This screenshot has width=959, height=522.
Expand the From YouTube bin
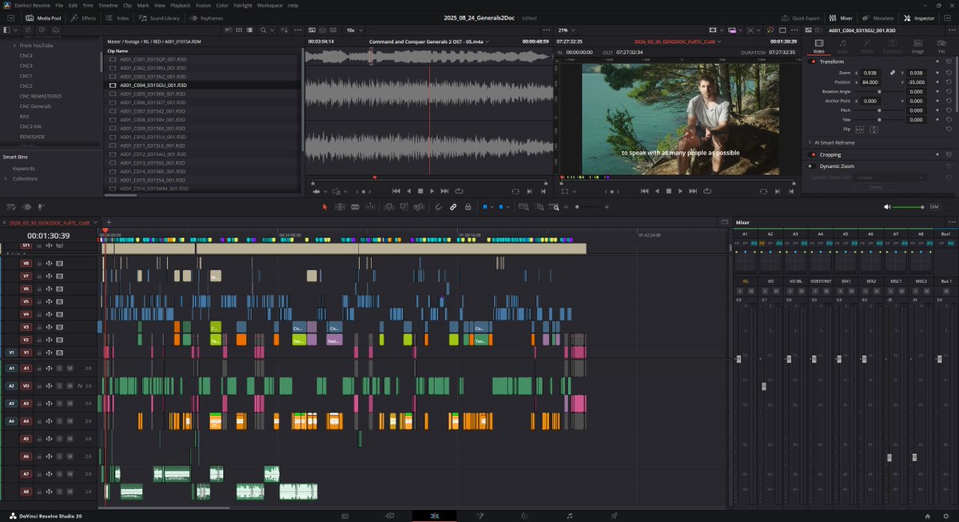coord(14,46)
